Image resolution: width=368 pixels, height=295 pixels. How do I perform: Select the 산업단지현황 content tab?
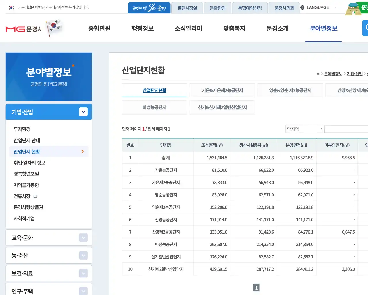tap(154, 90)
